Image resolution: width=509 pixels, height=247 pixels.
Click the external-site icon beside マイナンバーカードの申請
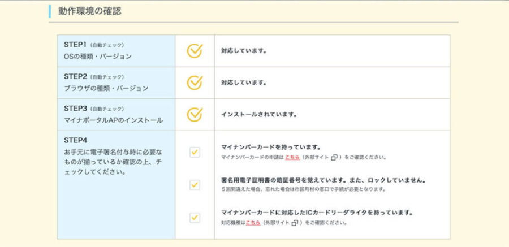point(334,158)
